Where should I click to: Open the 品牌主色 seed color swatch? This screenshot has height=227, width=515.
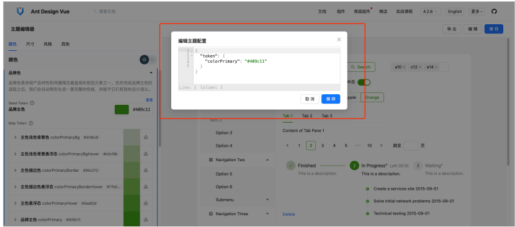[x=122, y=109]
